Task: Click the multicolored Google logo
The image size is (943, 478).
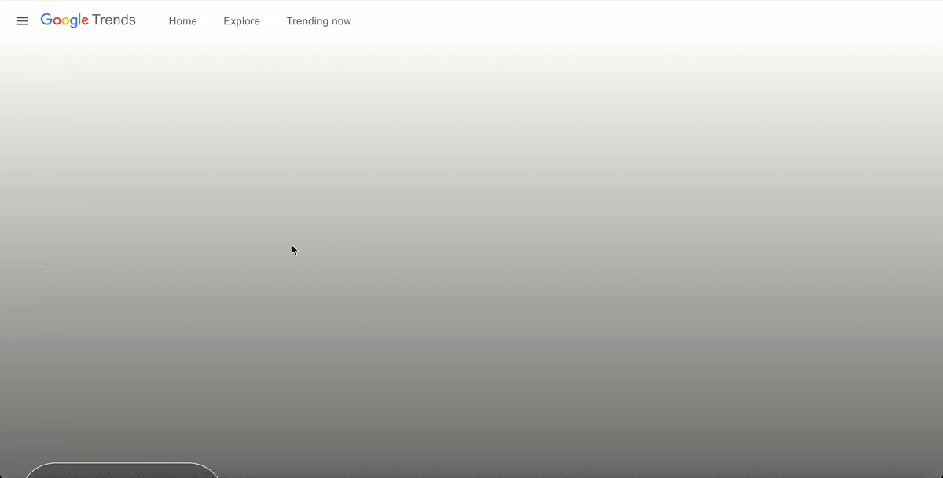Action: 64,20
